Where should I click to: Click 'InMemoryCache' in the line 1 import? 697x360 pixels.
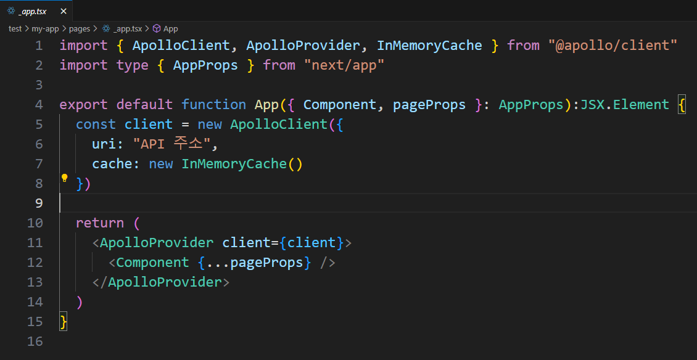click(x=429, y=46)
